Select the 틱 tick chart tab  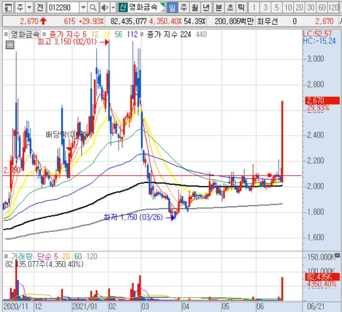(241, 8)
